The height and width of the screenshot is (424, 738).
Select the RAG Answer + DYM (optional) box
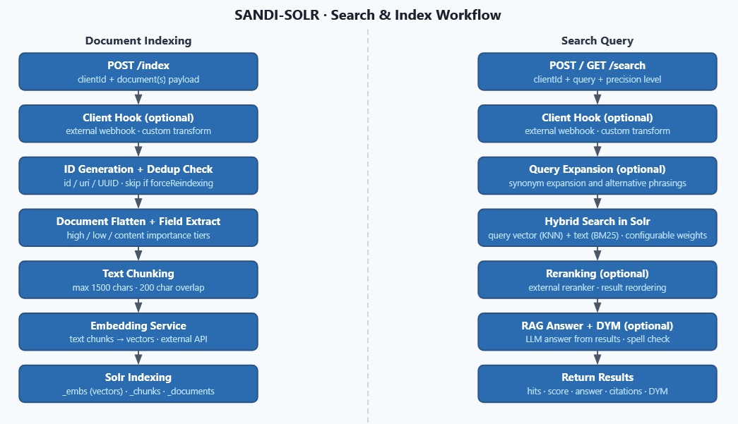597,332
